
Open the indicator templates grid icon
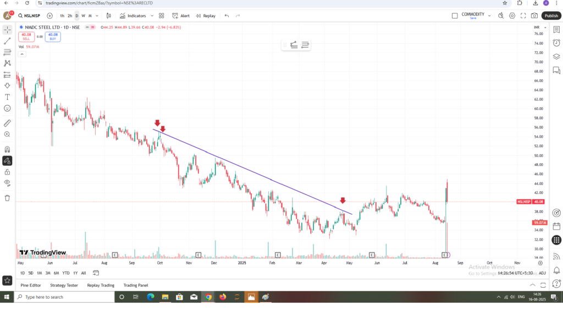(162, 16)
